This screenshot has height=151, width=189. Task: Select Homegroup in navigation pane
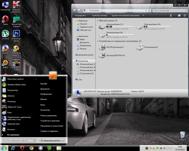[84, 55]
